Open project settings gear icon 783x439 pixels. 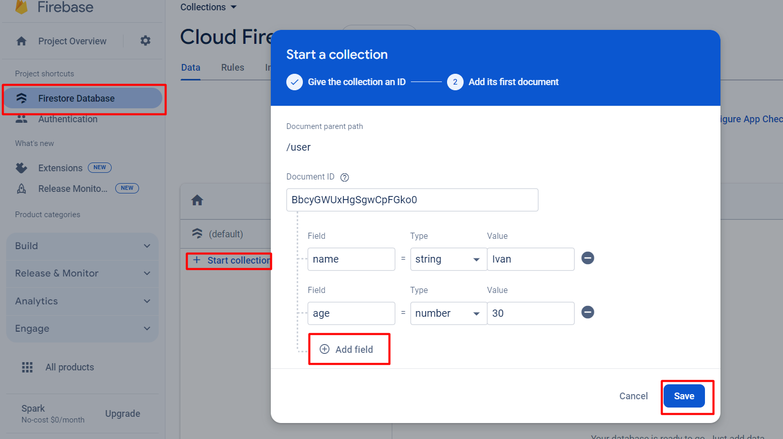(x=146, y=40)
